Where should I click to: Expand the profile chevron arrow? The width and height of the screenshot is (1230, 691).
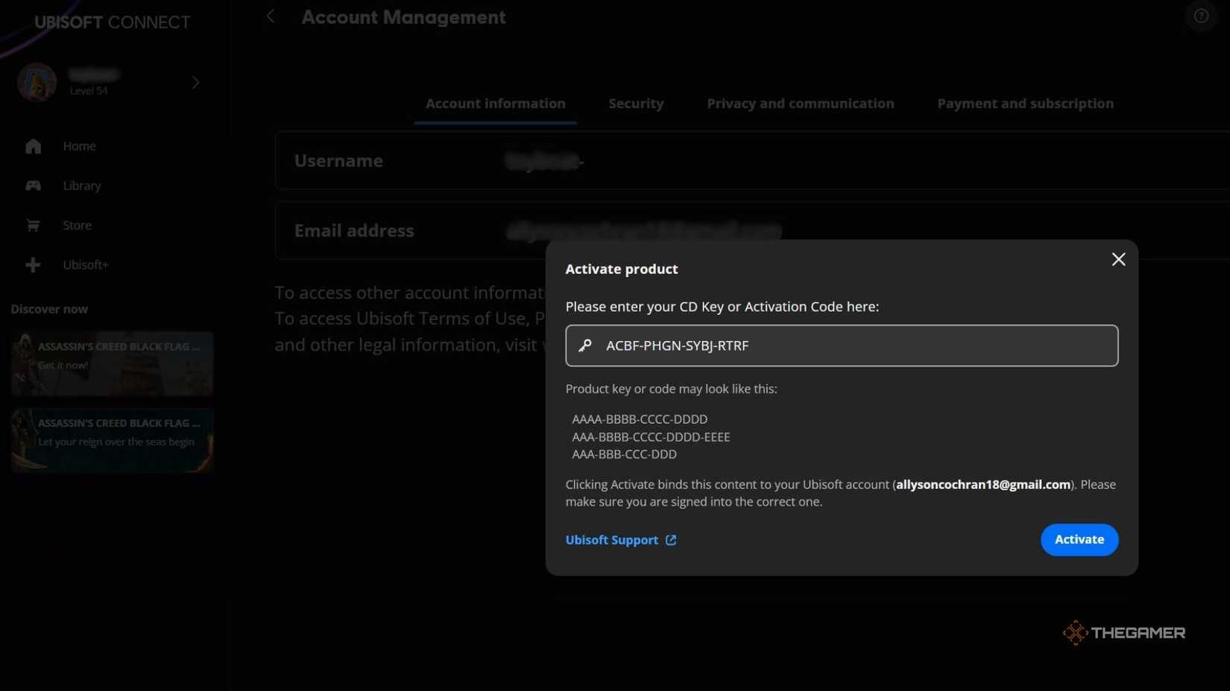195,82
